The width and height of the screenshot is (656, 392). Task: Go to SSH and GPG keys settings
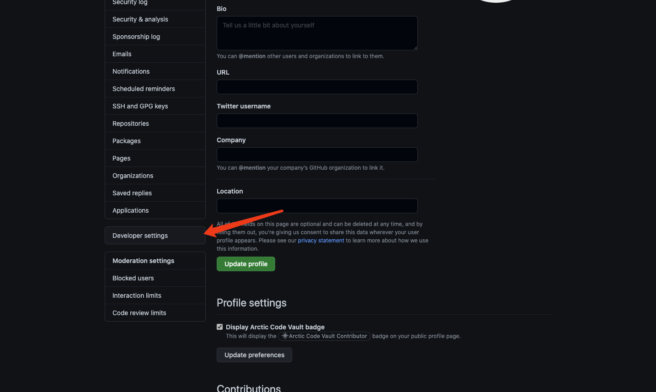(x=140, y=106)
